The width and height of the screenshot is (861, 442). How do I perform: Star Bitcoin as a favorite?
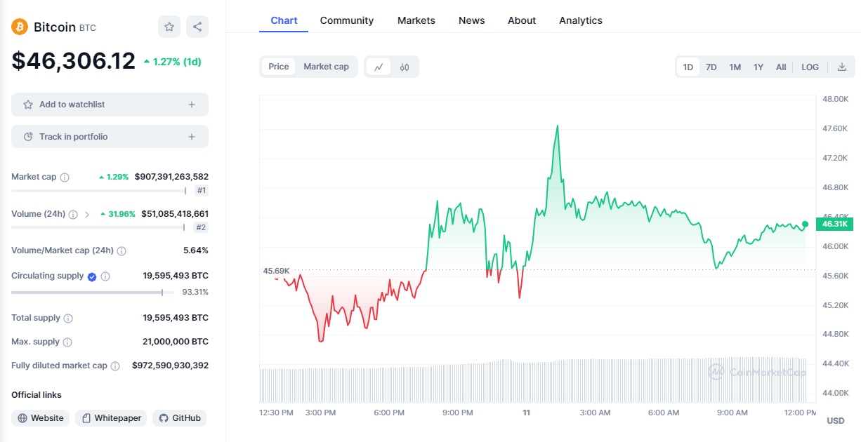pyautogui.click(x=169, y=27)
